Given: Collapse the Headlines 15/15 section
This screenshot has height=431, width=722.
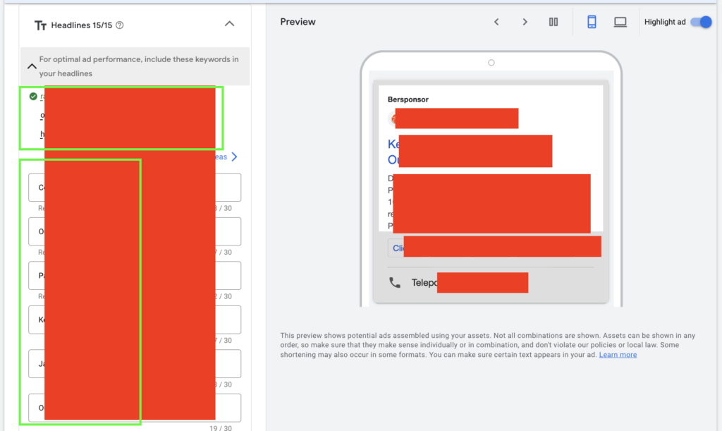Looking at the screenshot, I should coord(229,23).
